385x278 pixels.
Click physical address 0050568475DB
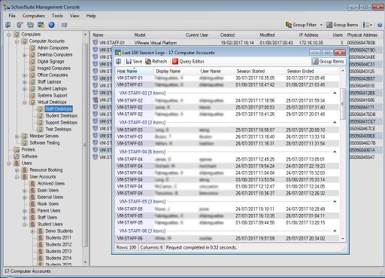[x=362, y=115]
